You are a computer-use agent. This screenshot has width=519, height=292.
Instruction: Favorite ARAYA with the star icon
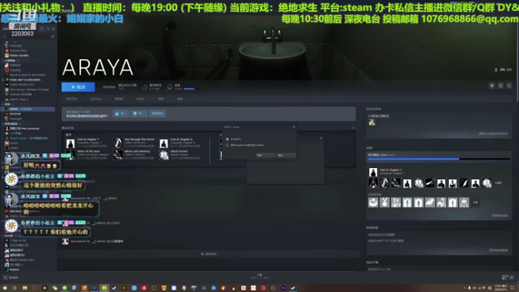point(509,86)
